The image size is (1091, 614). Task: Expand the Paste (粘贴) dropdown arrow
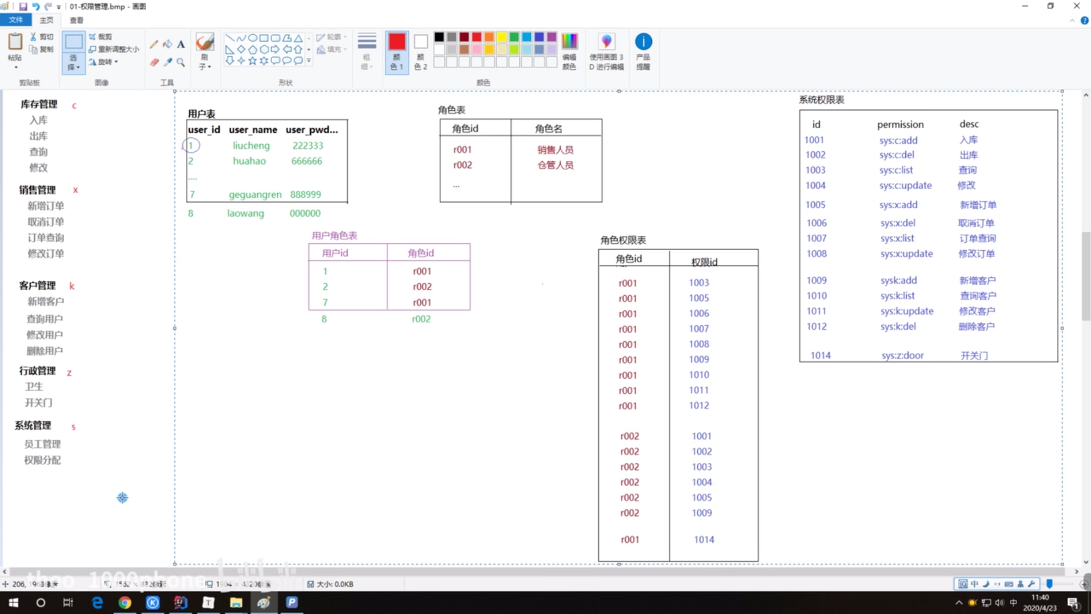(15, 67)
